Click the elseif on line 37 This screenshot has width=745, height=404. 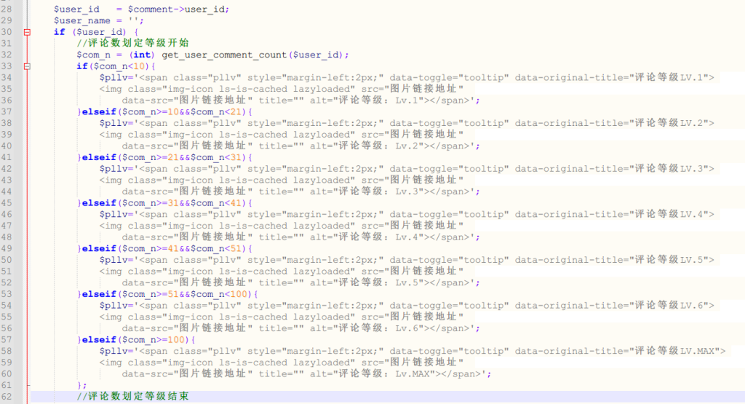tap(98, 112)
